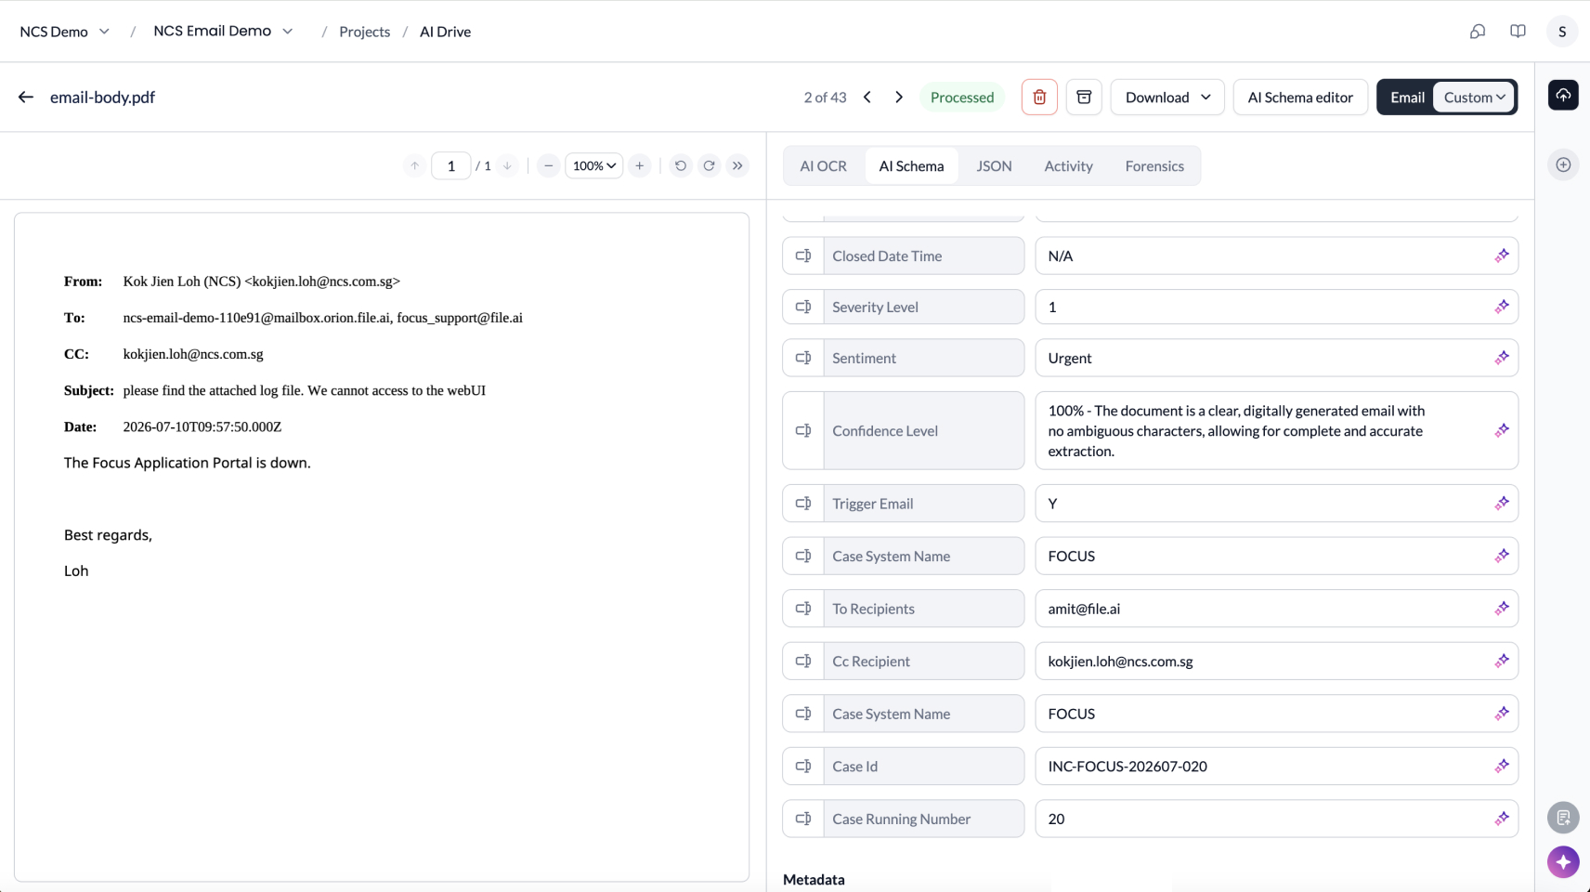Click the locate icon beside To Recipients
Screen dimensions: 1590x892
(803, 609)
